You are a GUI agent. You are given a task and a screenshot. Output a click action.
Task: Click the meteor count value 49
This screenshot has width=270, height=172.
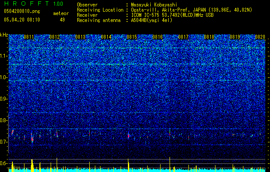pos(62,20)
